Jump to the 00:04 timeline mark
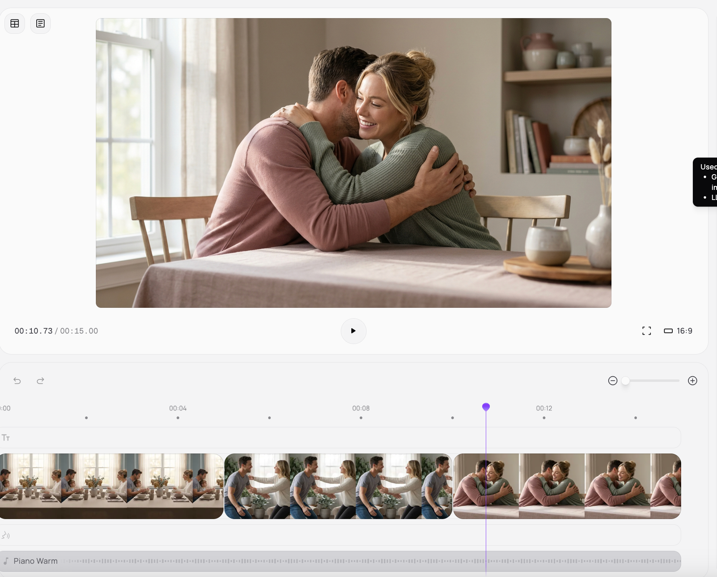Image resolution: width=717 pixels, height=577 pixels. click(x=178, y=408)
